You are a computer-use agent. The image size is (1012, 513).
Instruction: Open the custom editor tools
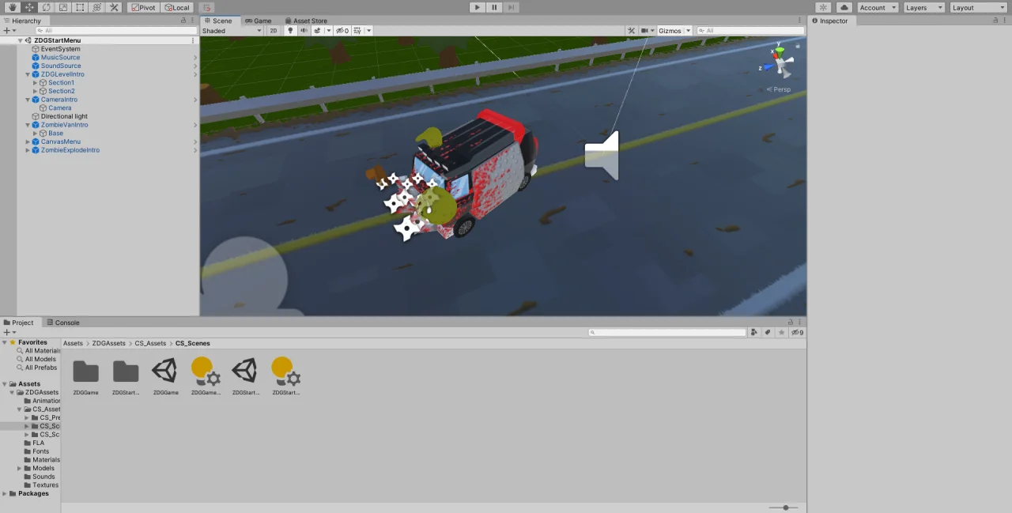click(x=114, y=7)
